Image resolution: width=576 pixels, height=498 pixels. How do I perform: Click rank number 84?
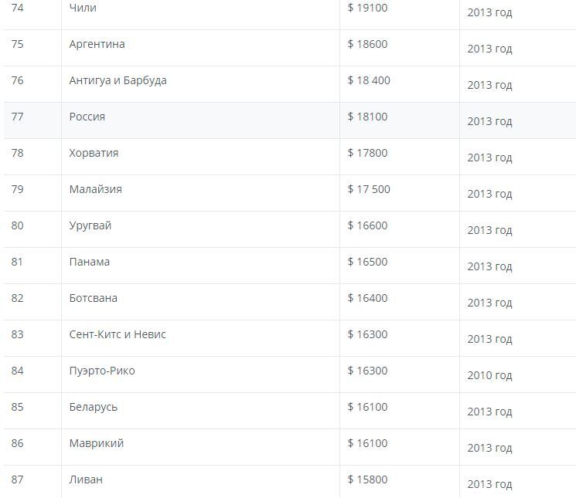pyautogui.click(x=17, y=371)
